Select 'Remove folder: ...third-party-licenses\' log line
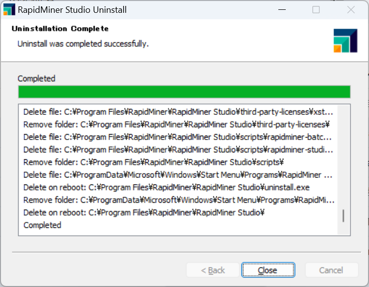The width and height of the screenshot is (369, 287). point(176,124)
